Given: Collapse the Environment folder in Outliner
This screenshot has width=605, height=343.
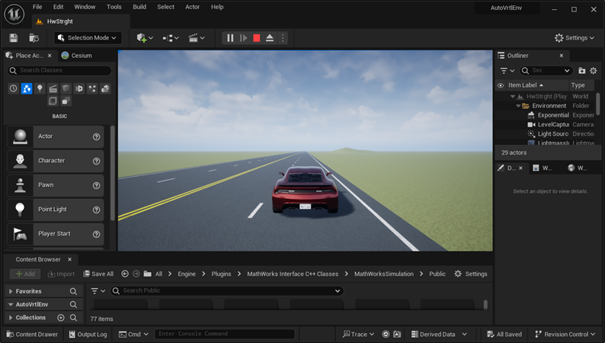Looking at the screenshot, I should pos(518,106).
